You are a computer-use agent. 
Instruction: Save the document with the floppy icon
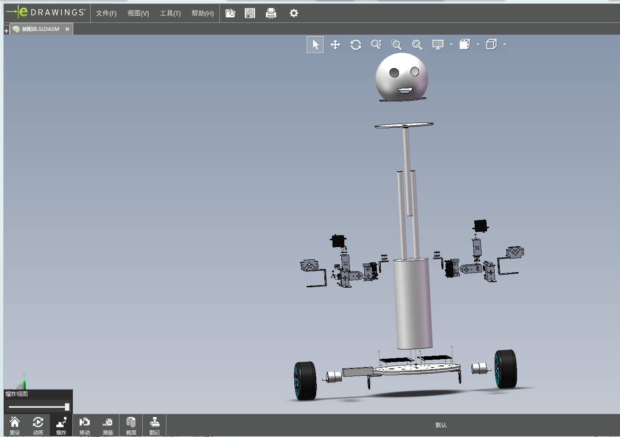[x=250, y=13]
